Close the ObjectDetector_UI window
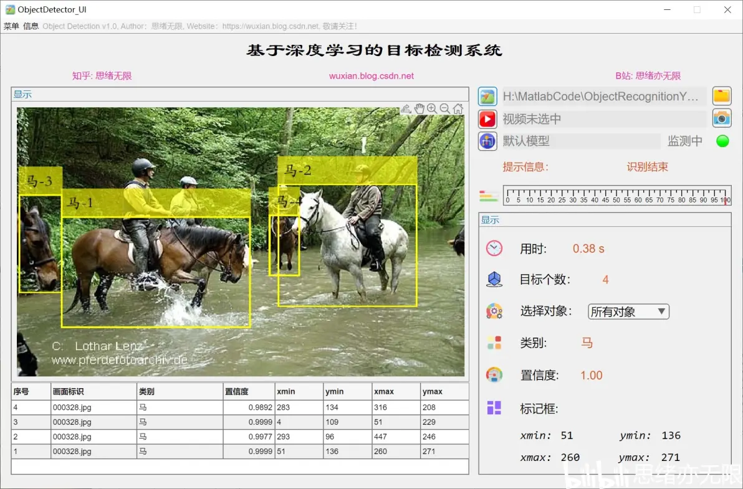 (727, 9)
